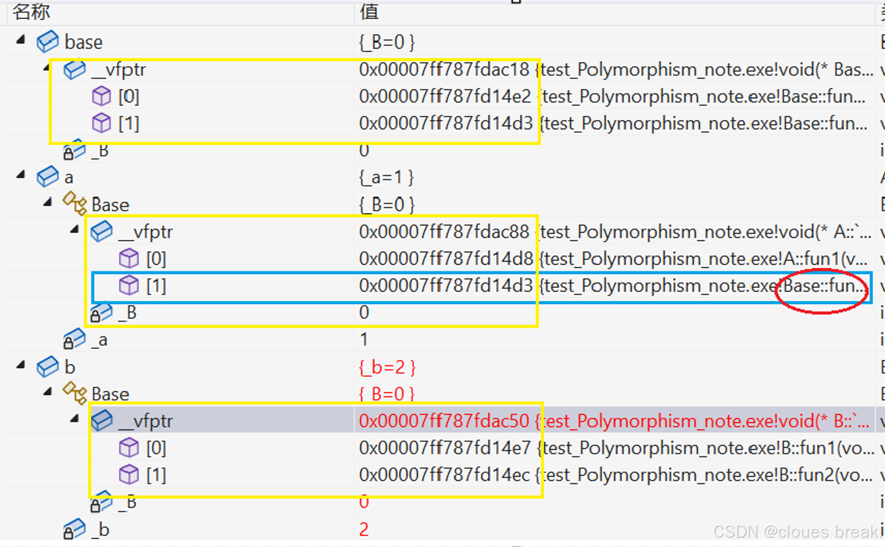Screen dimensions: 885x547
Task: Collapse variable a's expander arrow
Action: pyautogui.click(x=20, y=175)
